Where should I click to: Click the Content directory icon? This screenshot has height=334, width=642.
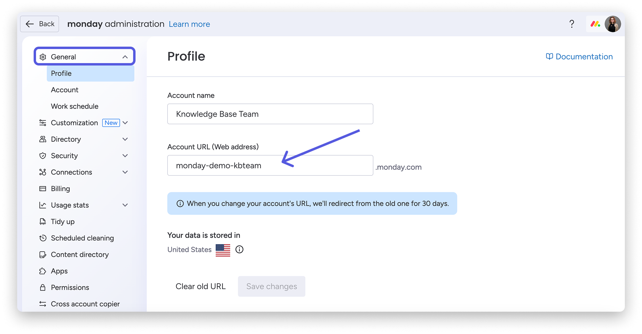[x=43, y=254]
